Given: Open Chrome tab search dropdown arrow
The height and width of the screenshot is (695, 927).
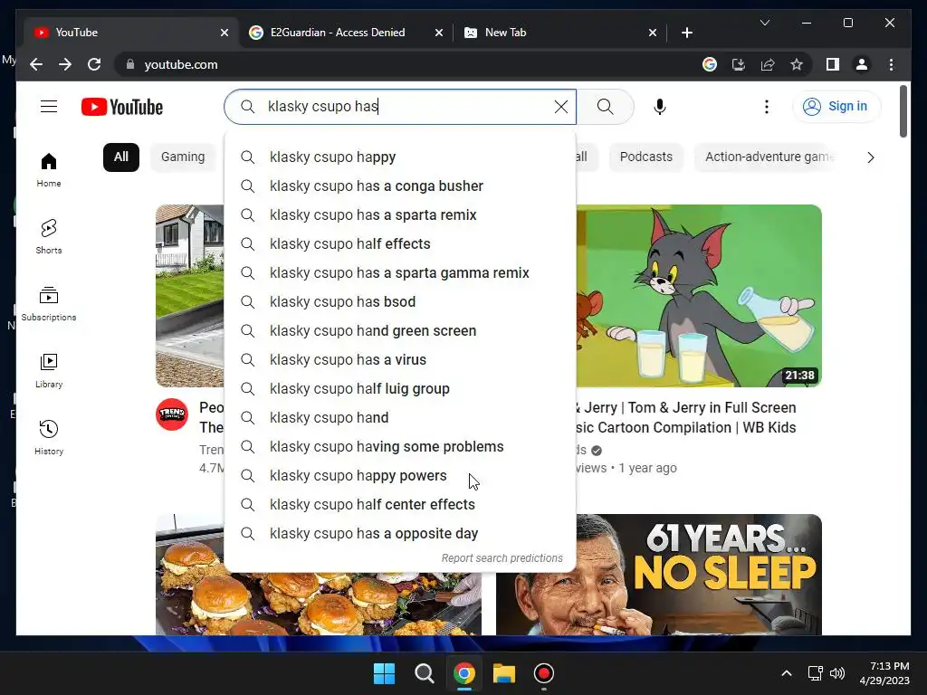Looking at the screenshot, I should (764, 23).
